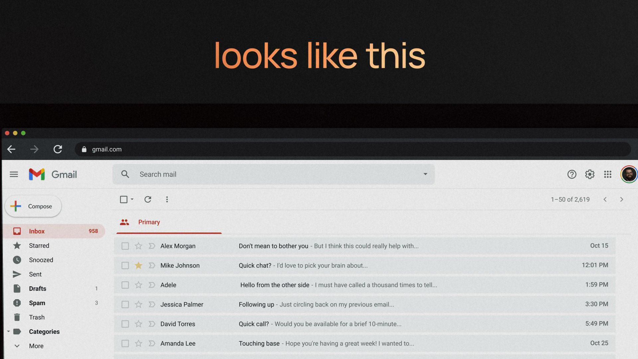The height and width of the screenshot is (359, 638).
Task: Show search options dropdown in search bar
Action: click(x=425, y=174)
